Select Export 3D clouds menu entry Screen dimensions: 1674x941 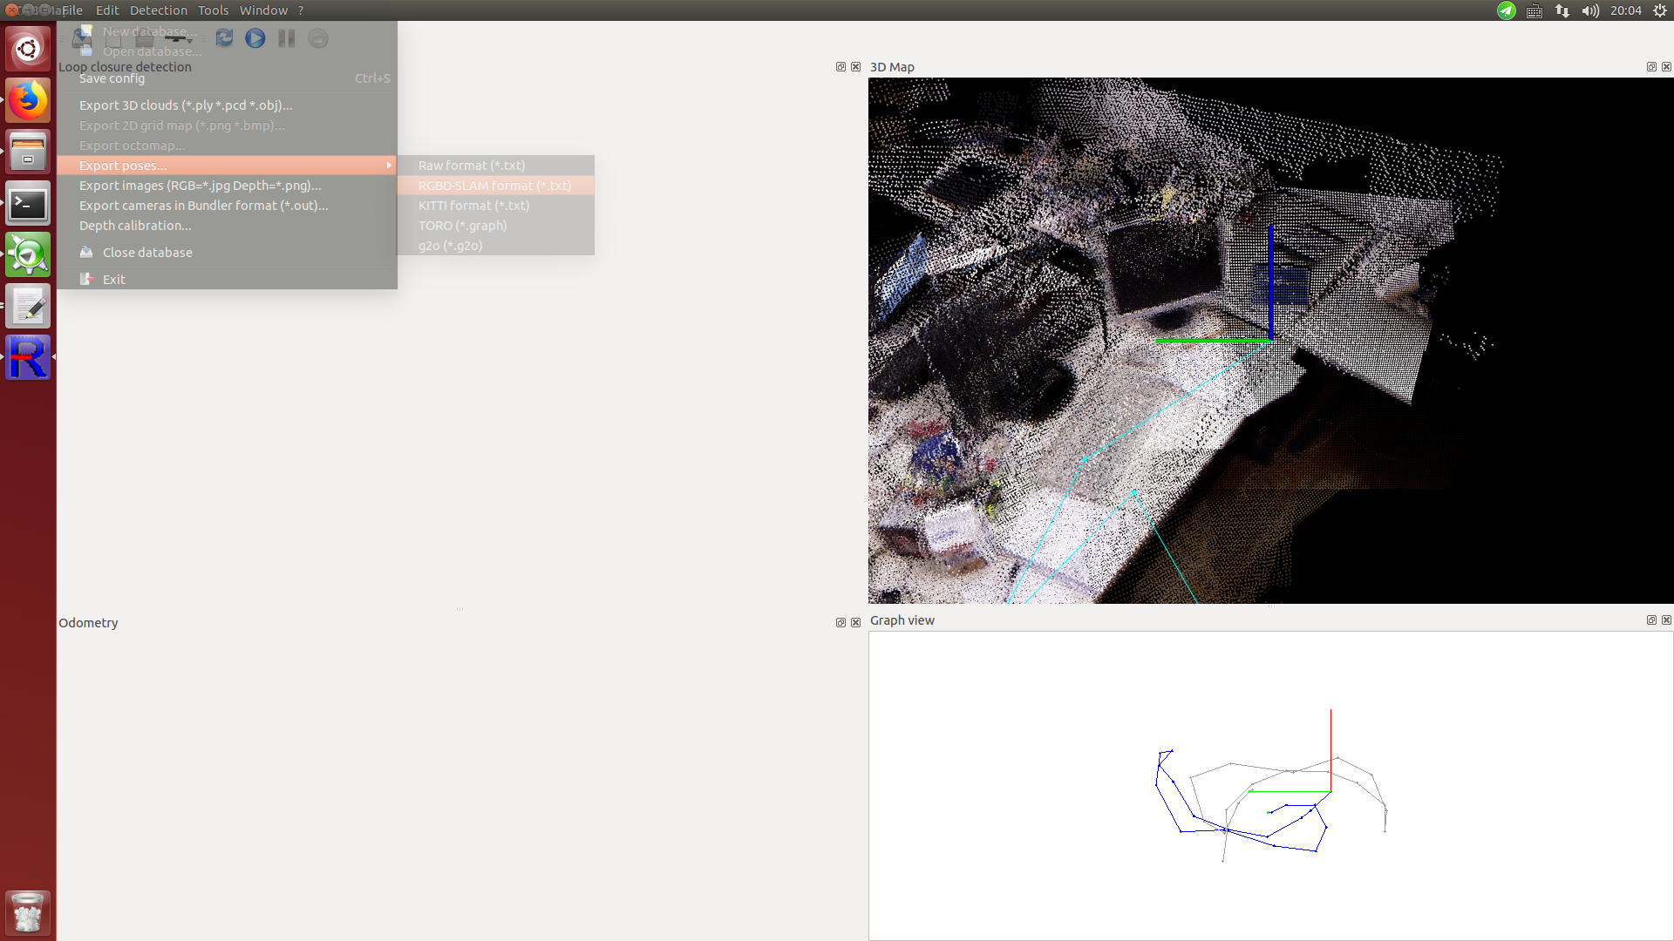(x=186, y=105)
